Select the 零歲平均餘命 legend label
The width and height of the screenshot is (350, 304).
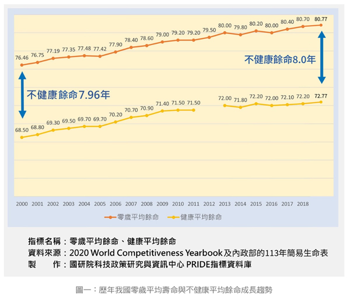pos(138,217)
